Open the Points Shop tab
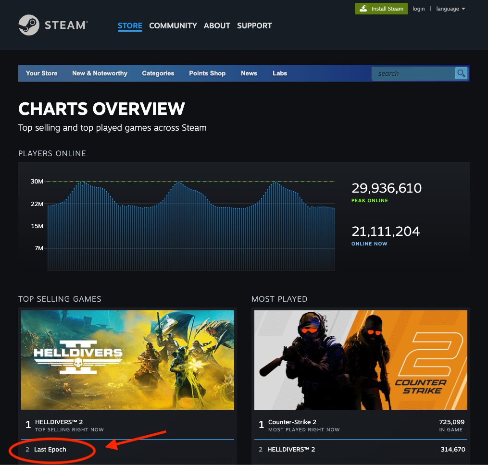This screenshot has width=488, height=465. 207,73
